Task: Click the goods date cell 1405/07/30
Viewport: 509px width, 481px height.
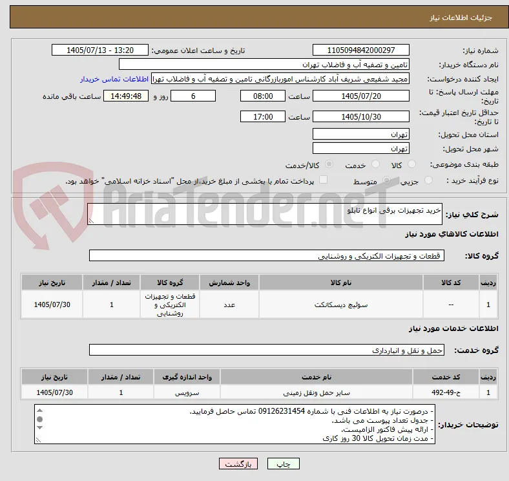Action: click(x=52, y=305)
